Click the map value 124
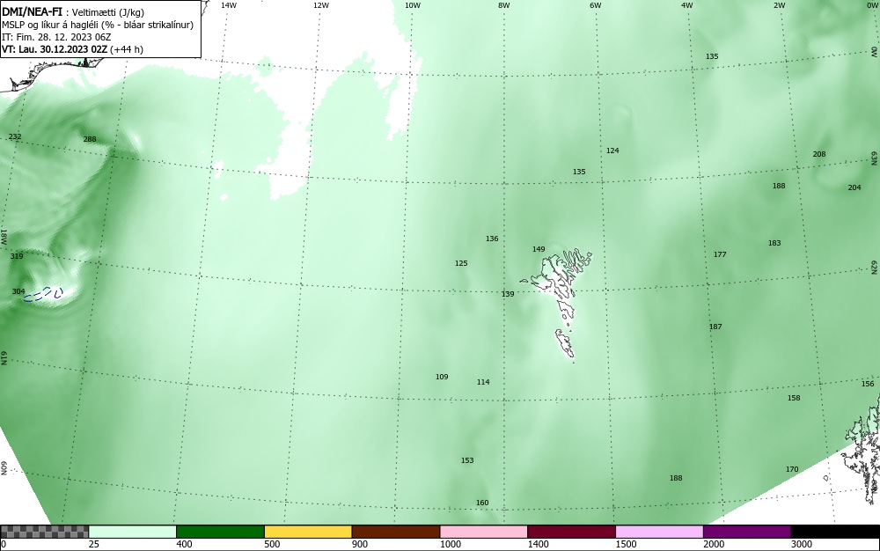The height and width of the screenshot is (551, 880). tap(612, 151)
